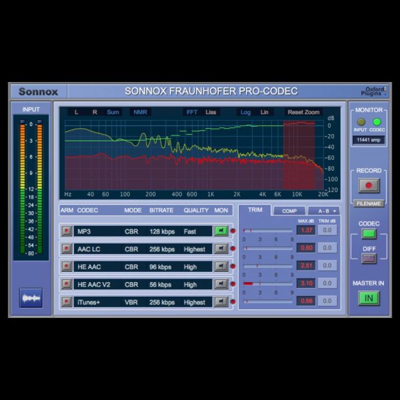Enable Sum channel display

click(113, 112)
